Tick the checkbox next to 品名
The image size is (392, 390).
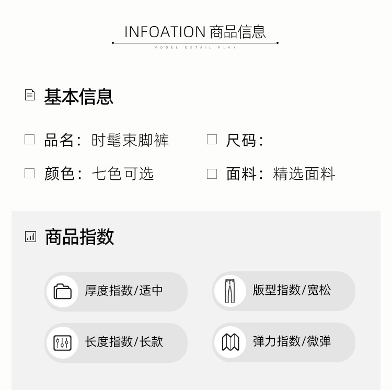click(30, 140)
